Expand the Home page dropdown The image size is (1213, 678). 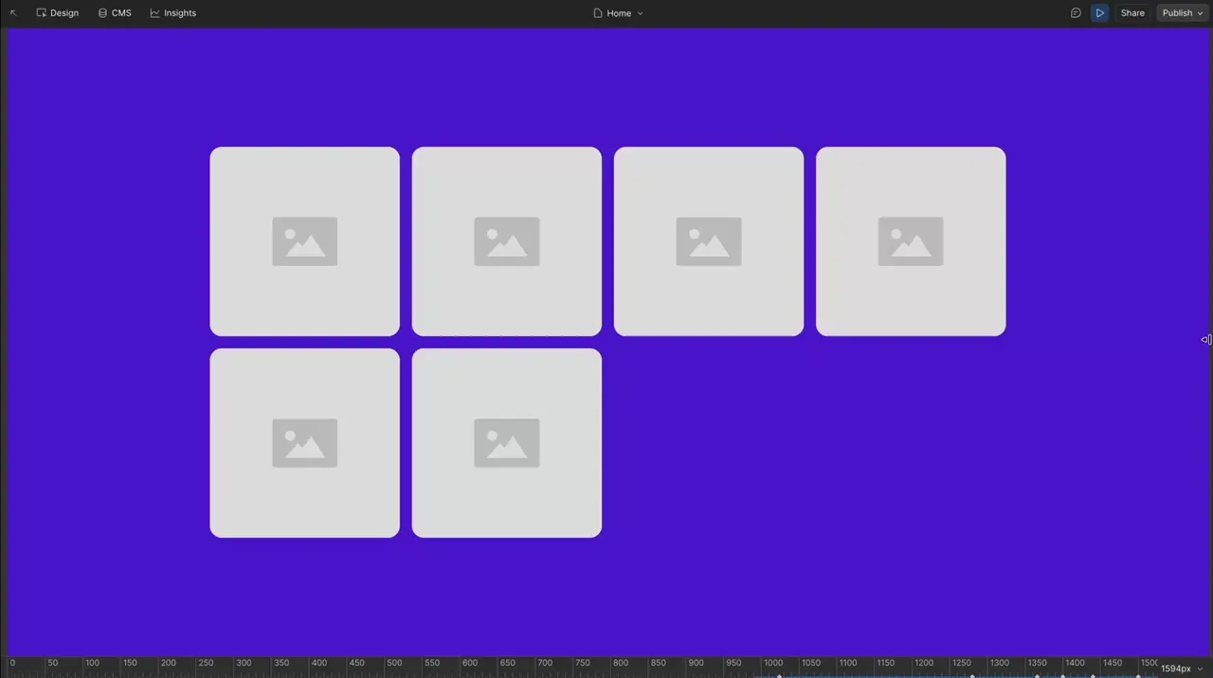point(618,13)
